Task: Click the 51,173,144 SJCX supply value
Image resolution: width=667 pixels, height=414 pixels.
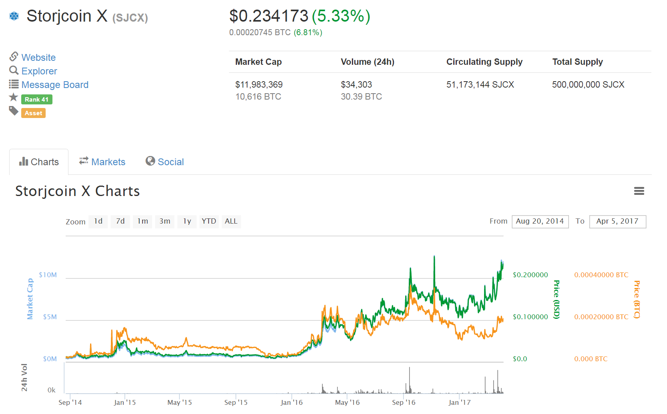Action: (480, 85)
